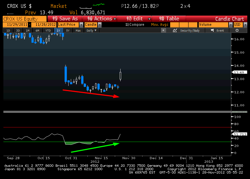The height and width of the screenshot is (179, 250).
Task: Click the CROX US $ ticker header
Action: pos(19,6)
